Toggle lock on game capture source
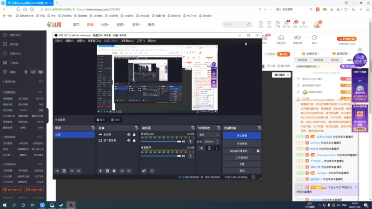This screenshot has height=209, width=372. pos(134,135)
